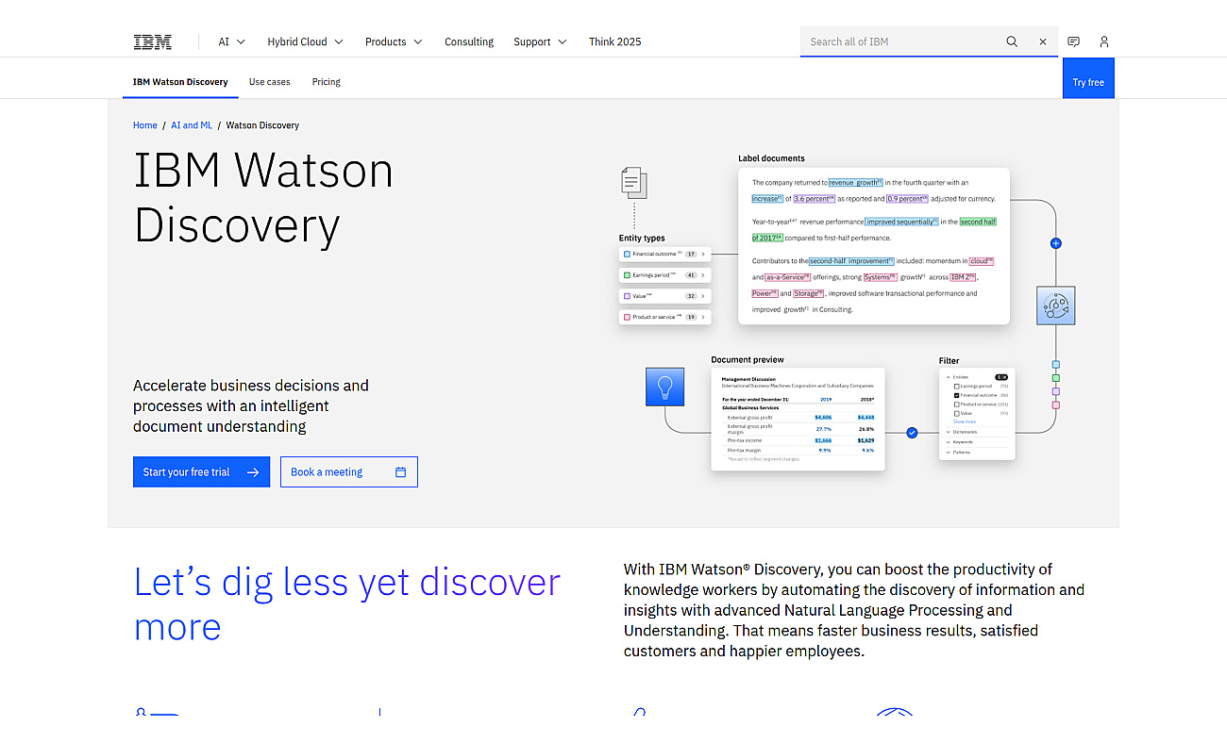Click the 'Watson Discovery' breadcrumb text

pyautogui.click(x=262, y=125)
